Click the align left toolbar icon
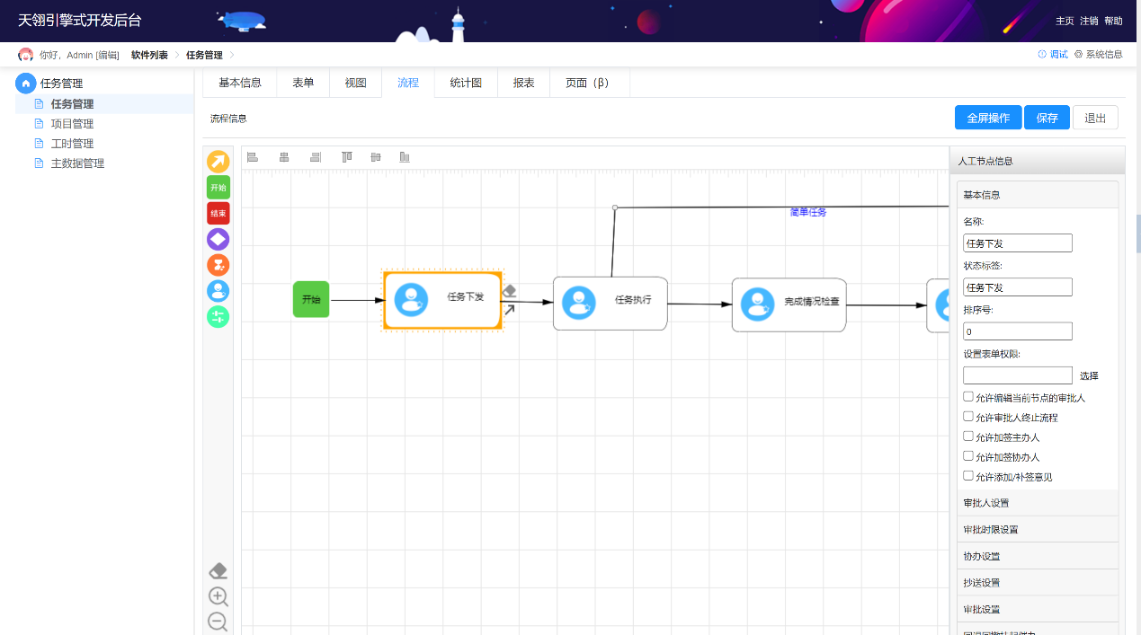1141x635 pixels. click(x=253, y=157)
